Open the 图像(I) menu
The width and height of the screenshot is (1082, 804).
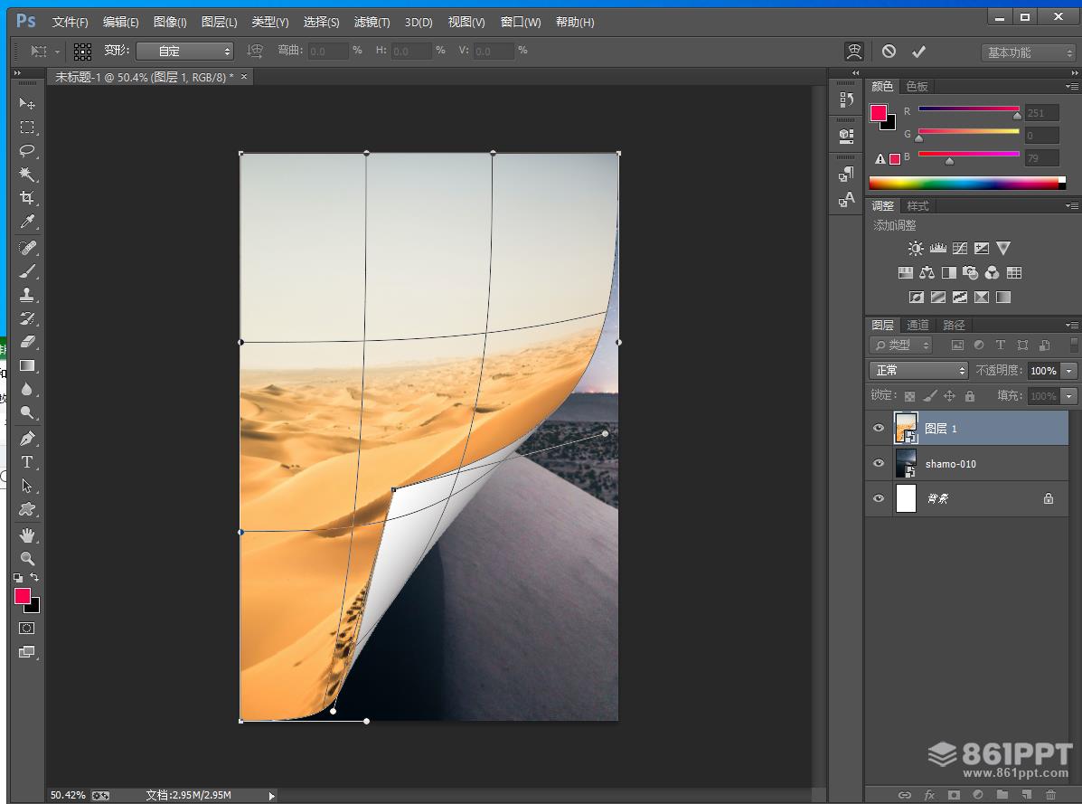pyautogui.click(x=170, y=22)
